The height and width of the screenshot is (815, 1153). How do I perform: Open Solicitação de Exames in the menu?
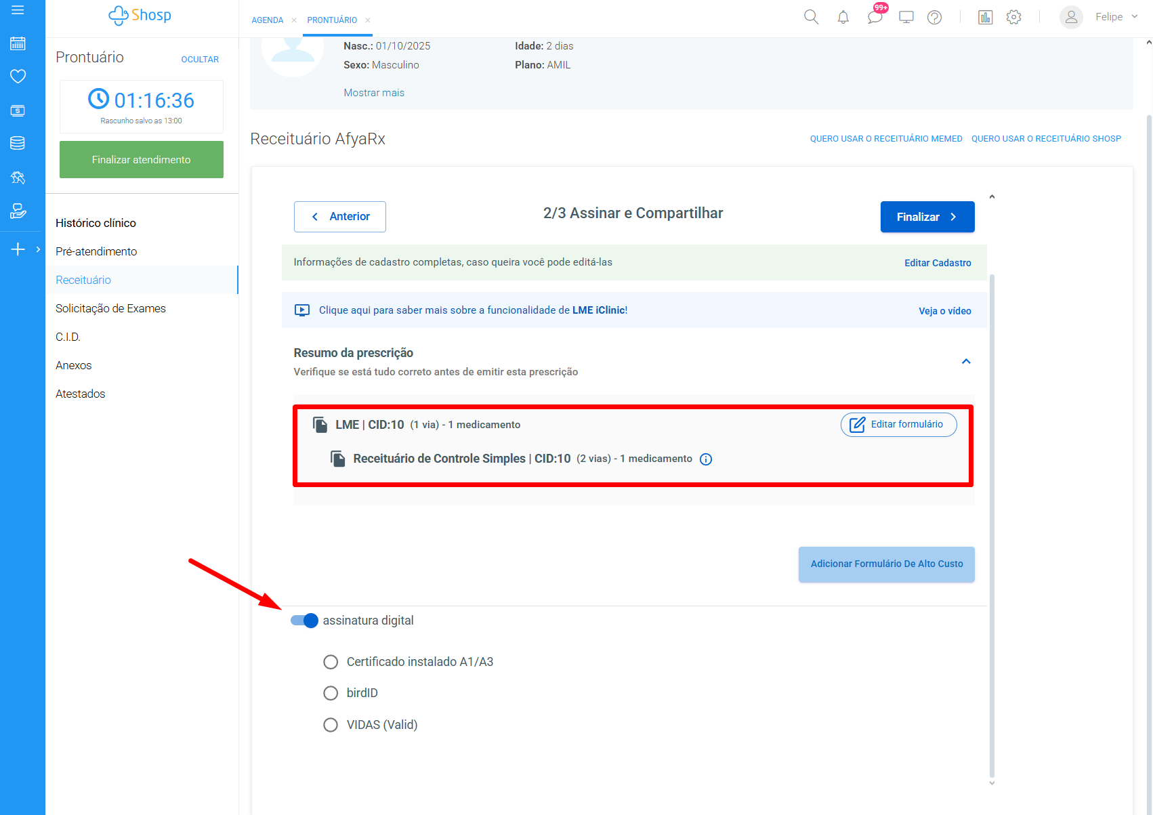tap(110, 308)
